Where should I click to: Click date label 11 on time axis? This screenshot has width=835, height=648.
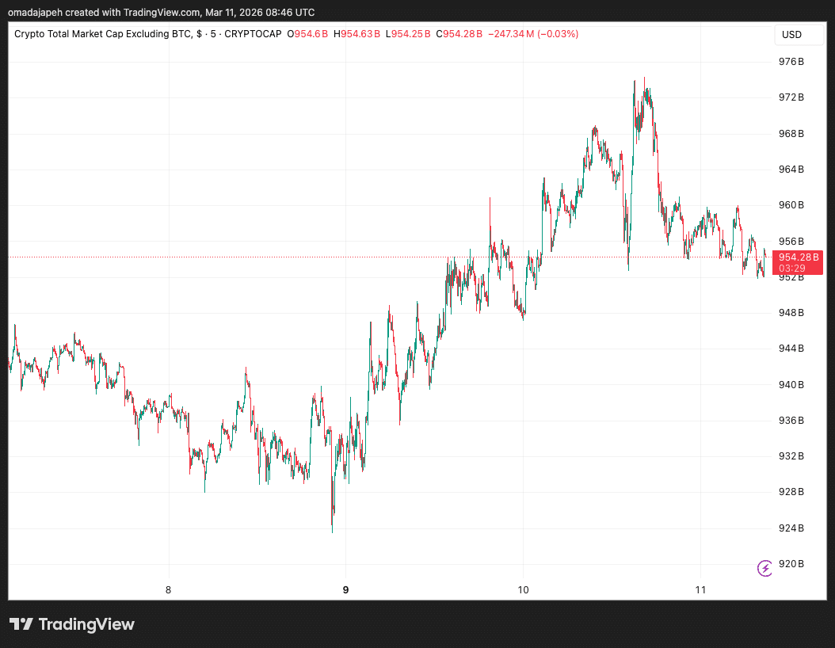pyautogui.click(x=700, y=589)
